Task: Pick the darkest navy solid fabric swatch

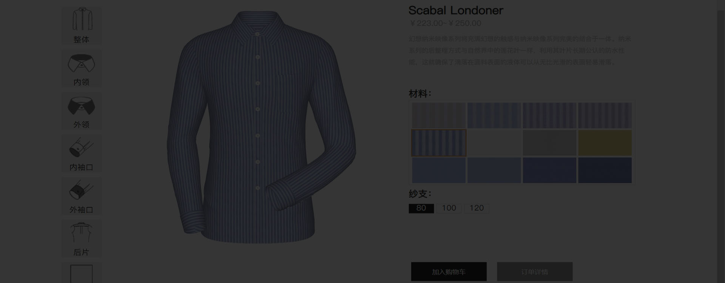Action: (605, 171)
